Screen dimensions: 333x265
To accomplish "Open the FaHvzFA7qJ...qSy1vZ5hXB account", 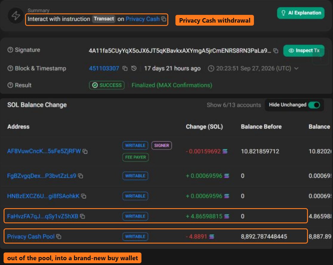I will point(43,216).
